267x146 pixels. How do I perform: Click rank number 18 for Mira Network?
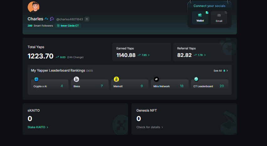tap(182, 86)
